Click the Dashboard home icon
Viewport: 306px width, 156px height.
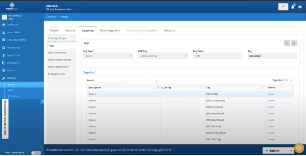[4, 24]
